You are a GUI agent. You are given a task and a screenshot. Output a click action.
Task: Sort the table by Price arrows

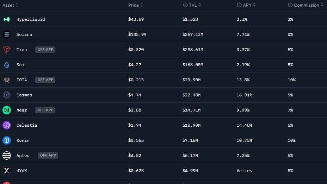(142, 5)
